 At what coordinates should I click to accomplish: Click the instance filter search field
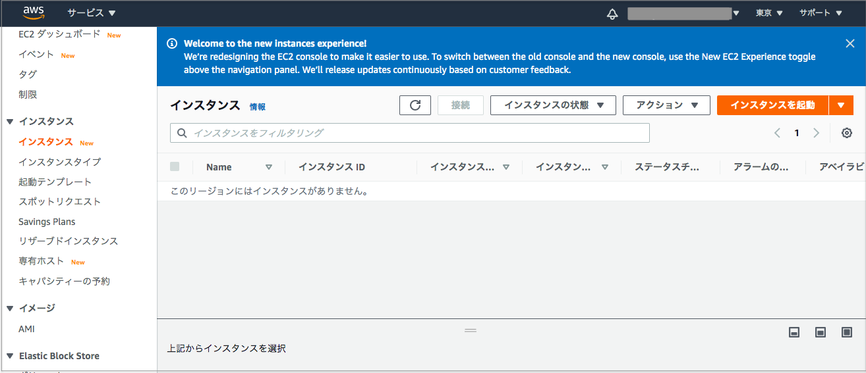410,133
